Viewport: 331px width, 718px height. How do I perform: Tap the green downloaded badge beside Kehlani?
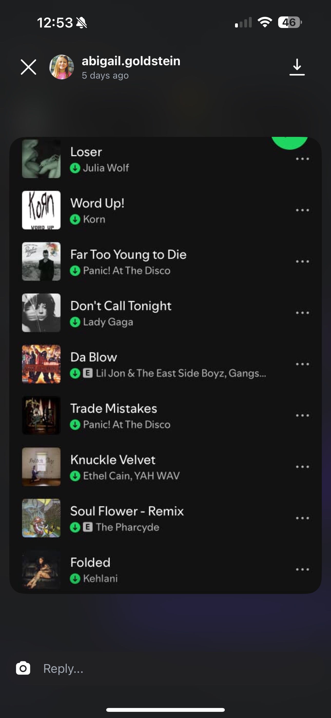(x=75, y=578)
